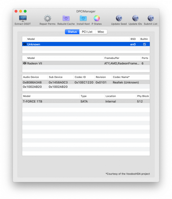Click Rebuild Cache folder icon
Screen dimensions: 172x199
[x=66, y=18]
